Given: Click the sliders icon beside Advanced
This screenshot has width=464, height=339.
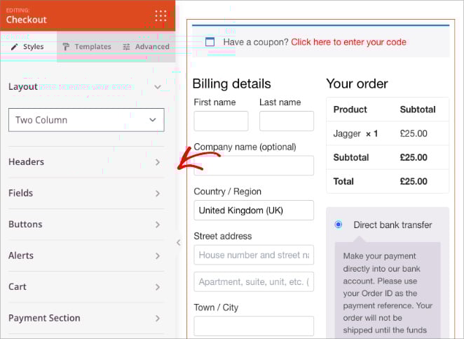Looking at the screenshot, I should 126,47.
